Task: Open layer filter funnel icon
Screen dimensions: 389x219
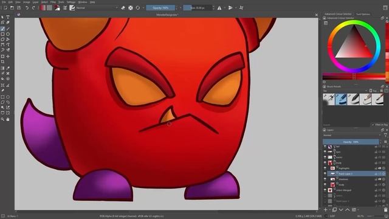Action: point(385,135)
